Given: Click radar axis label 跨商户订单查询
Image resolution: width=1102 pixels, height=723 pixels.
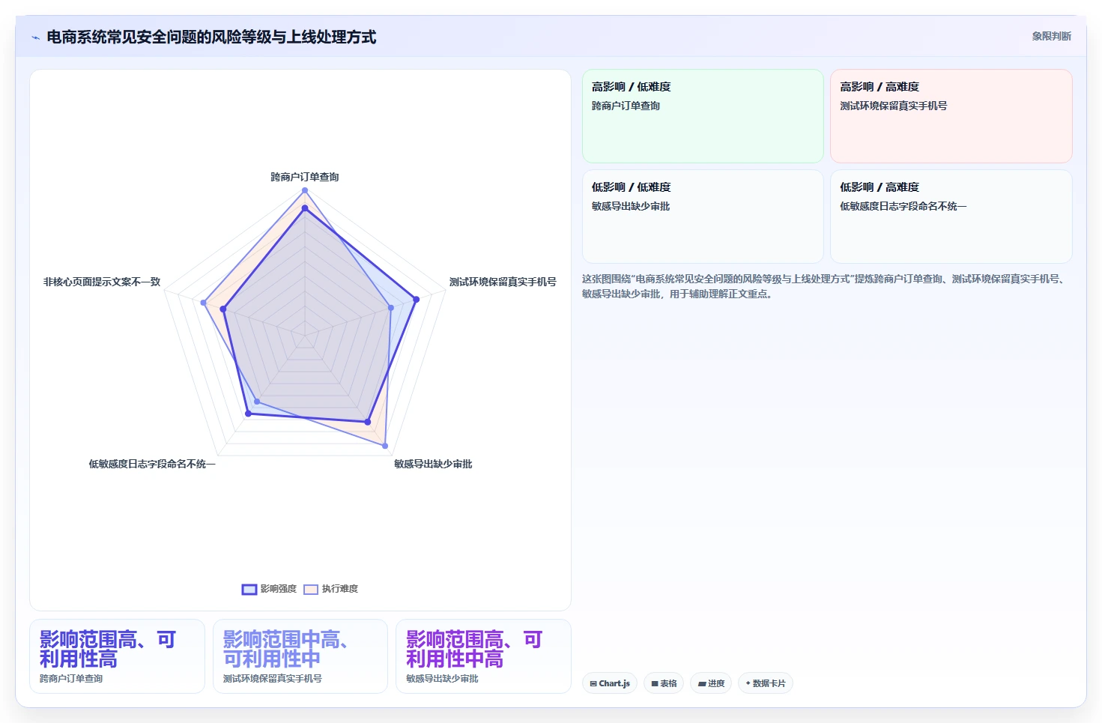Looking at the screenshot, I should click(x=305, y=177).
